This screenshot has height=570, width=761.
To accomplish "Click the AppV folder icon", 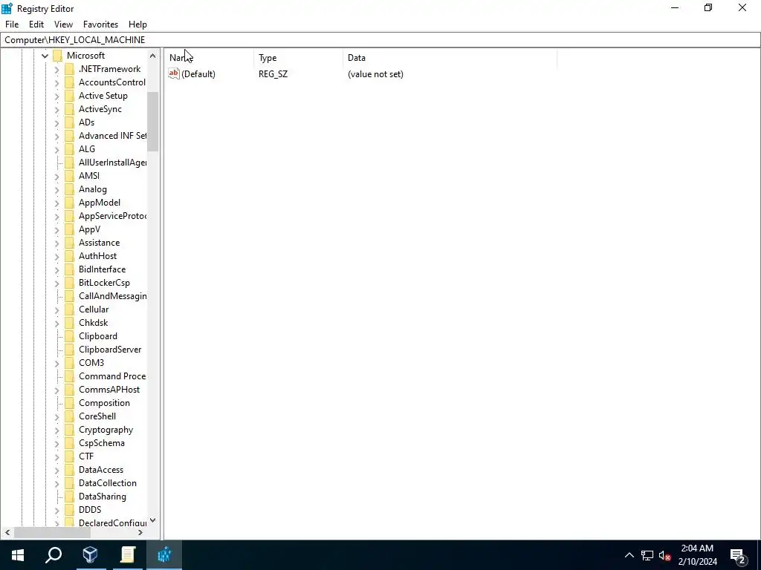I will coord(69,229).
